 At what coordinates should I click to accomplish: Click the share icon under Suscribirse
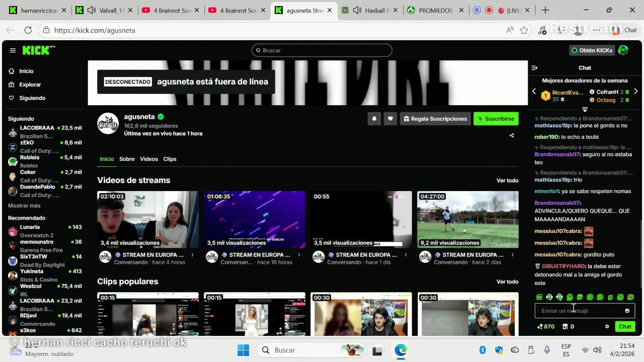pyautogui.click(x=512, y=135)
